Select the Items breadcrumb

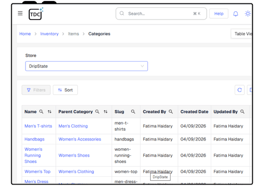click(73, 34)
